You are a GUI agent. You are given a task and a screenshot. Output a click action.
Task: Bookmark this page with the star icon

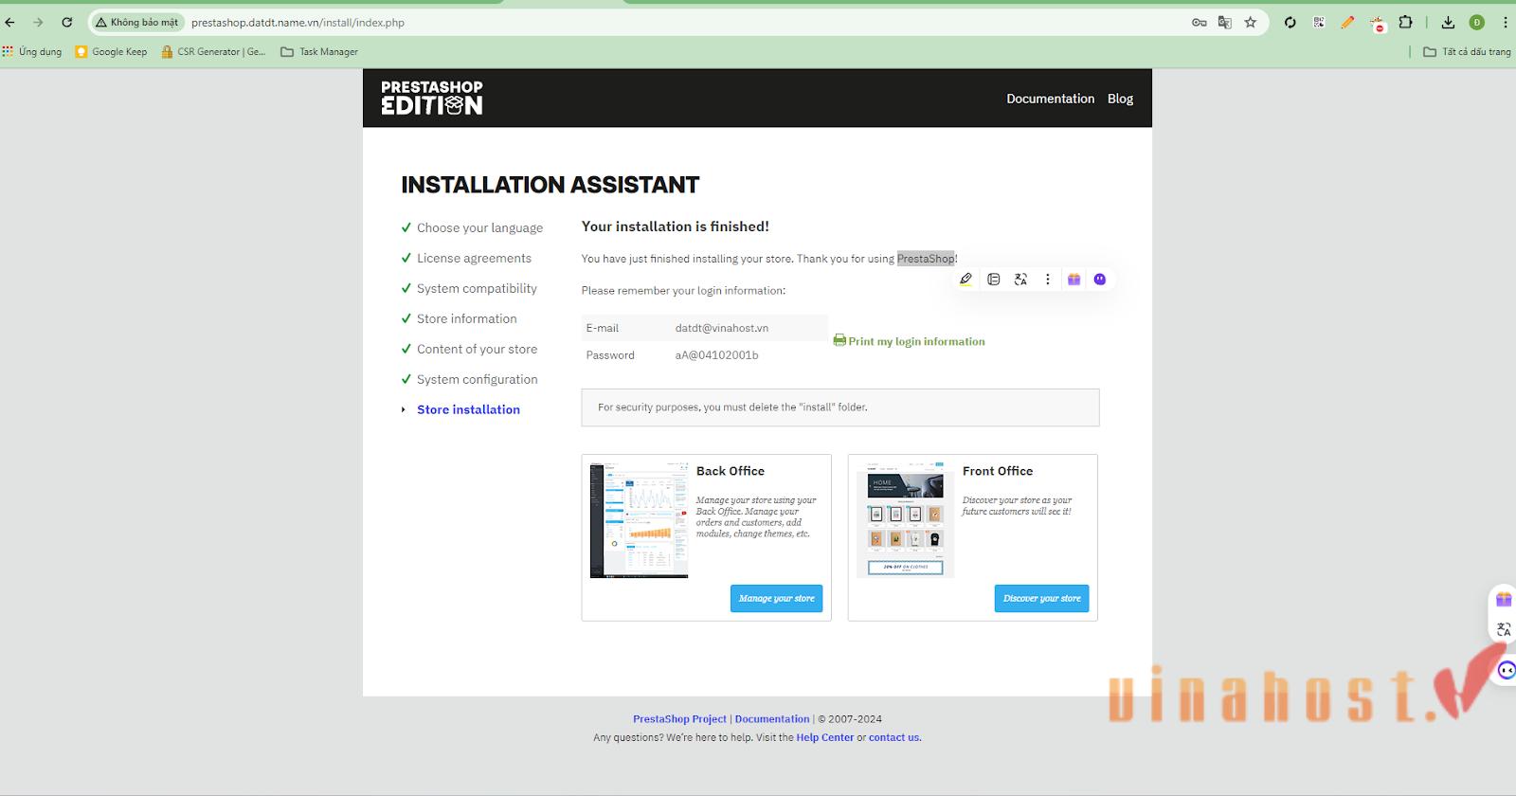coord(1251,22)
